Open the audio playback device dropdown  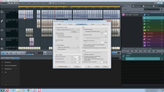[67, 30]
